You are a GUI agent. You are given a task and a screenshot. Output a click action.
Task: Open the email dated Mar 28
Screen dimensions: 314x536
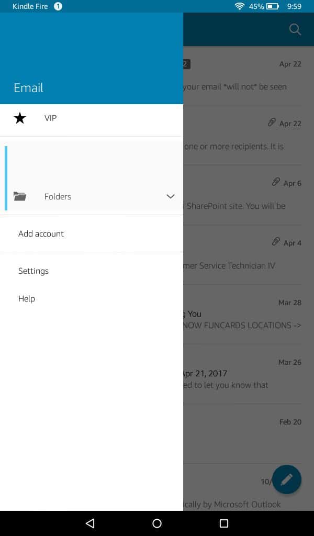pyautogui.click(x=246, y=314)
